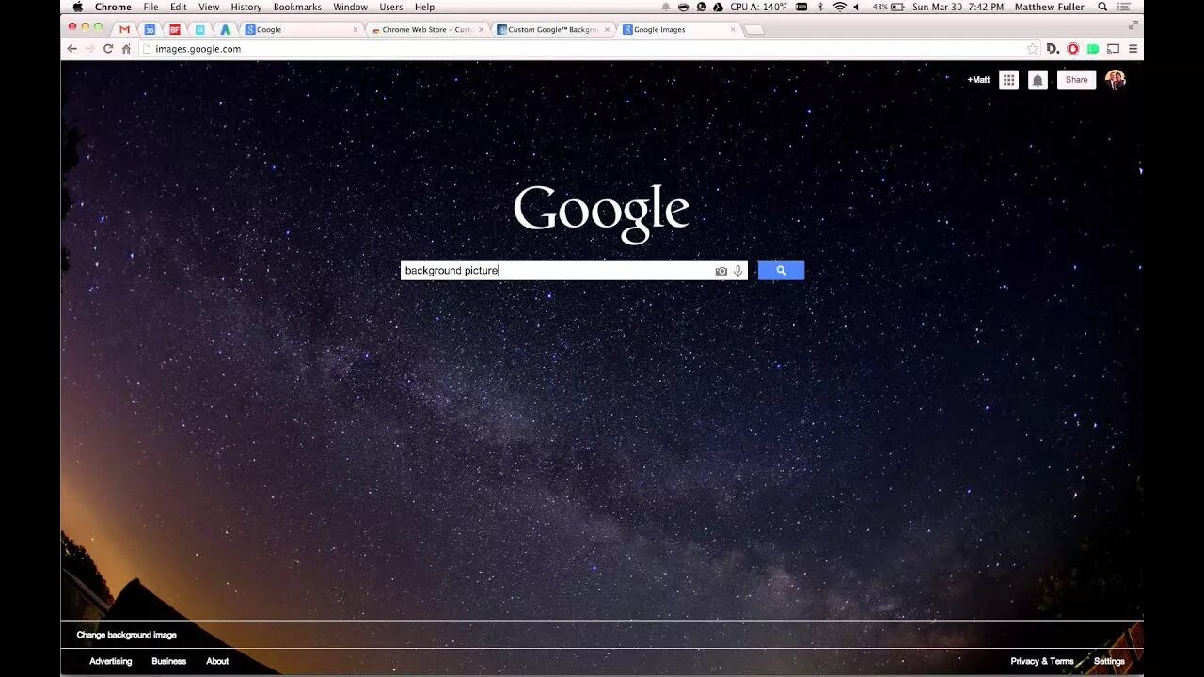Click the Wi-Fi status icon
The height and width of the screenshot is (677, 1204).
(x=840, y=7)
